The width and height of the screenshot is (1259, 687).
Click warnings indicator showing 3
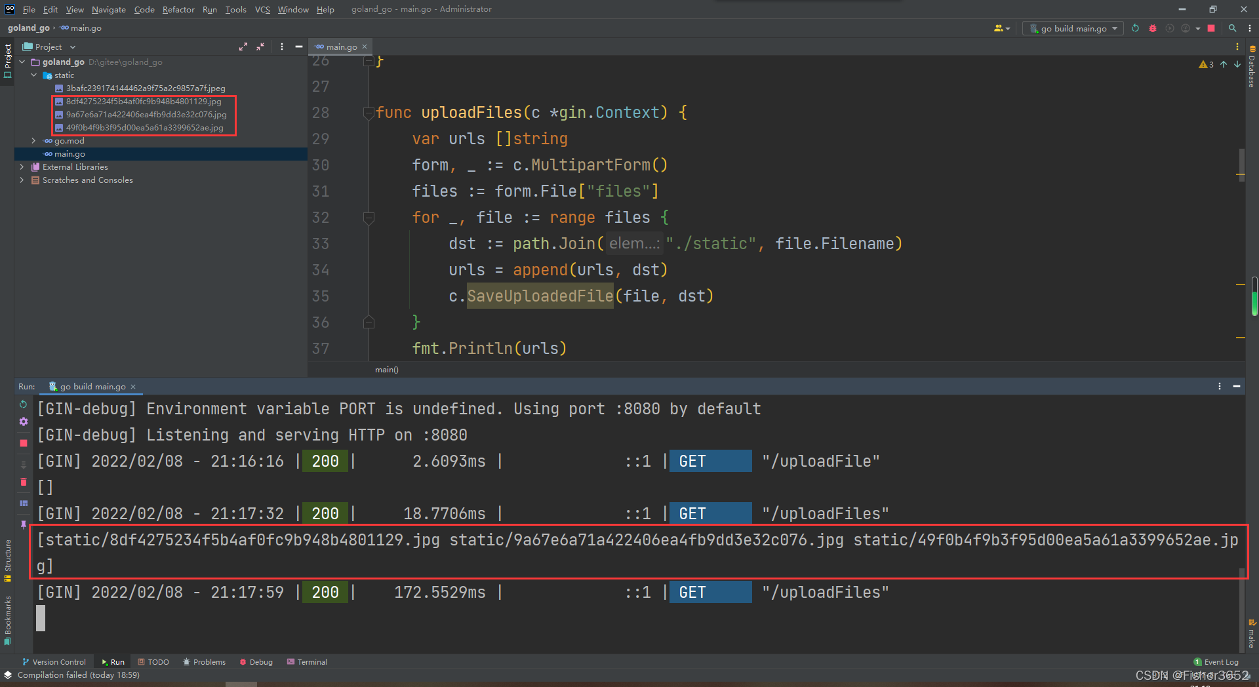coord(1206,64)
